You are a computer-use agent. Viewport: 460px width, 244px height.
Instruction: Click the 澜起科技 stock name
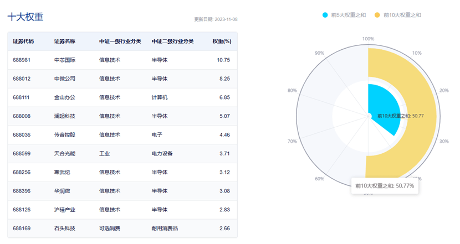(x=65, y=116)
